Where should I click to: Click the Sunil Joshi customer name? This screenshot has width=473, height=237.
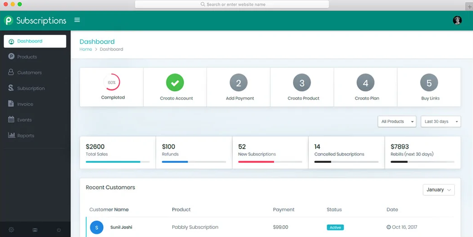[121, 228]
